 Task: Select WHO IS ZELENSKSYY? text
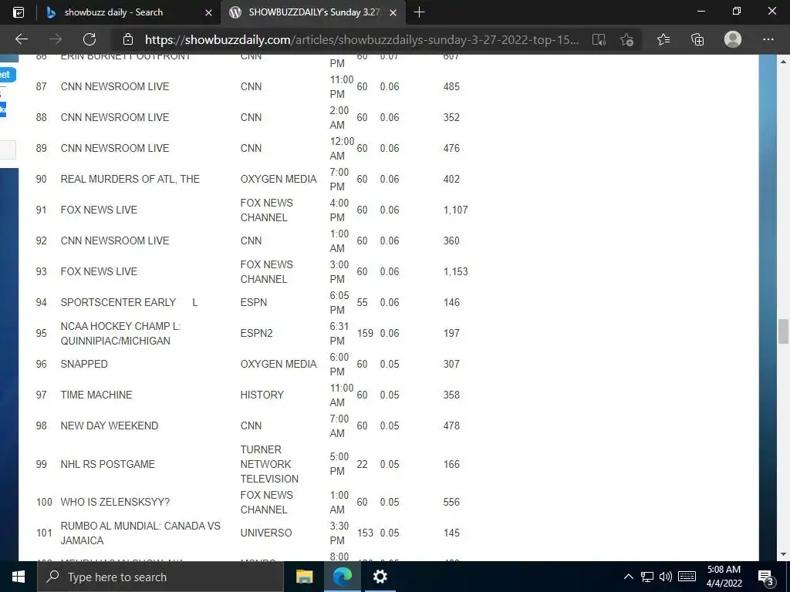click(x=116, y=502)
